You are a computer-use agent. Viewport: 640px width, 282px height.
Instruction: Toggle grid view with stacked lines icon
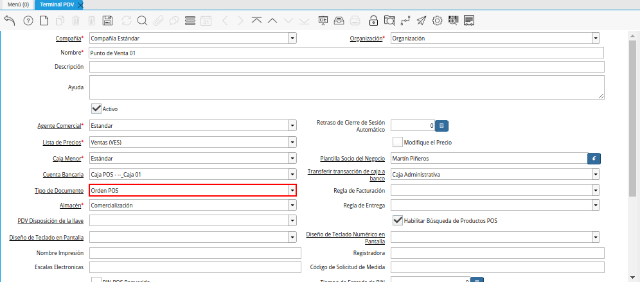pos(190,21)
